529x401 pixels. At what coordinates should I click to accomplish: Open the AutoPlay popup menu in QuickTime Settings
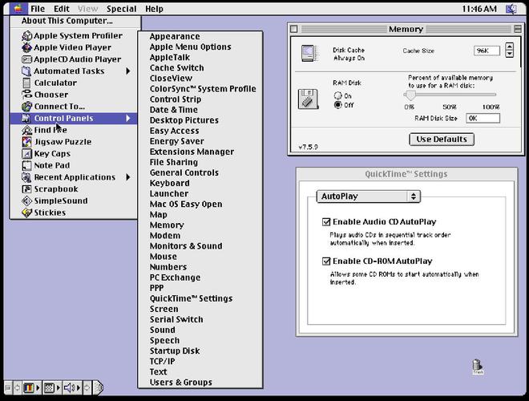click(369, 196)
